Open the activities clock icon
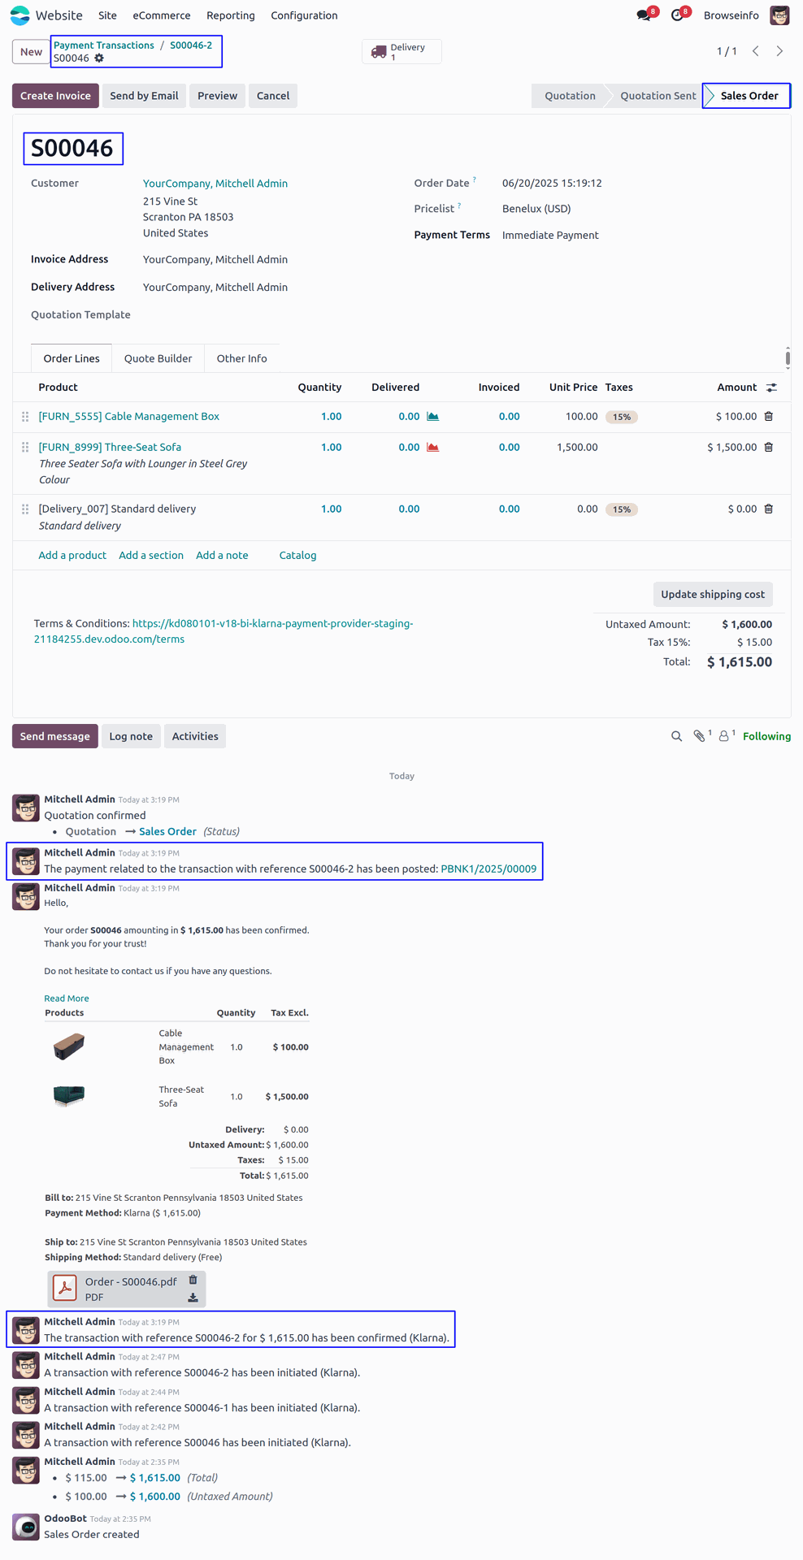The height and width of the screenshot is (1560, 803). [x=678, y=15]
